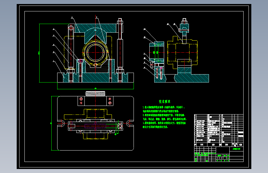The height and width of the screenshot is (173, 268).
Task: Click the right U-slot in plan view base plate
Action: pyautogui.click(x=130, y=123)
